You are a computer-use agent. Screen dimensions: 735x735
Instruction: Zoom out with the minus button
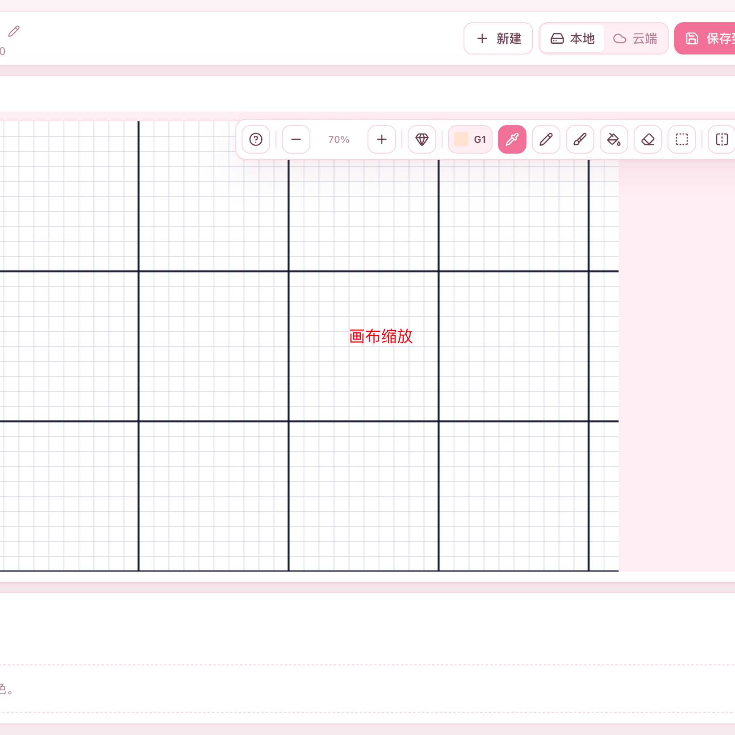296,139
